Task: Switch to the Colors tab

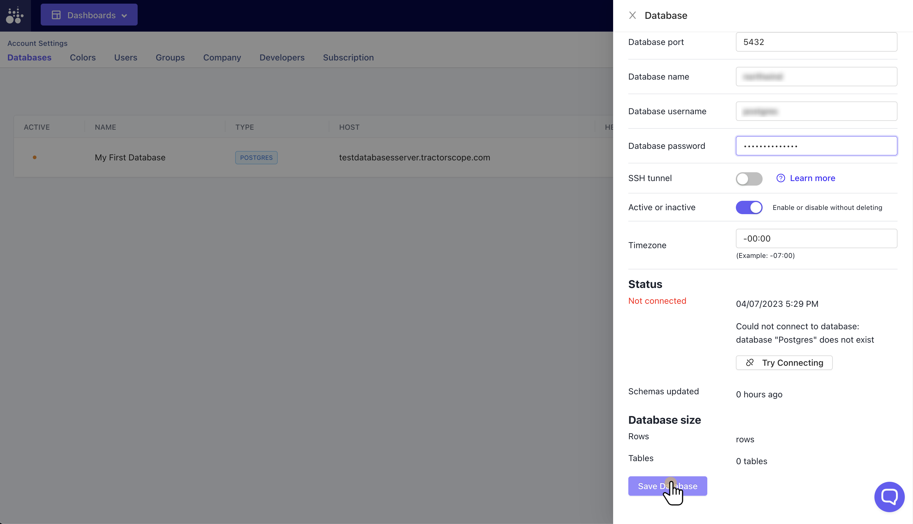Action: click(82, 58)
